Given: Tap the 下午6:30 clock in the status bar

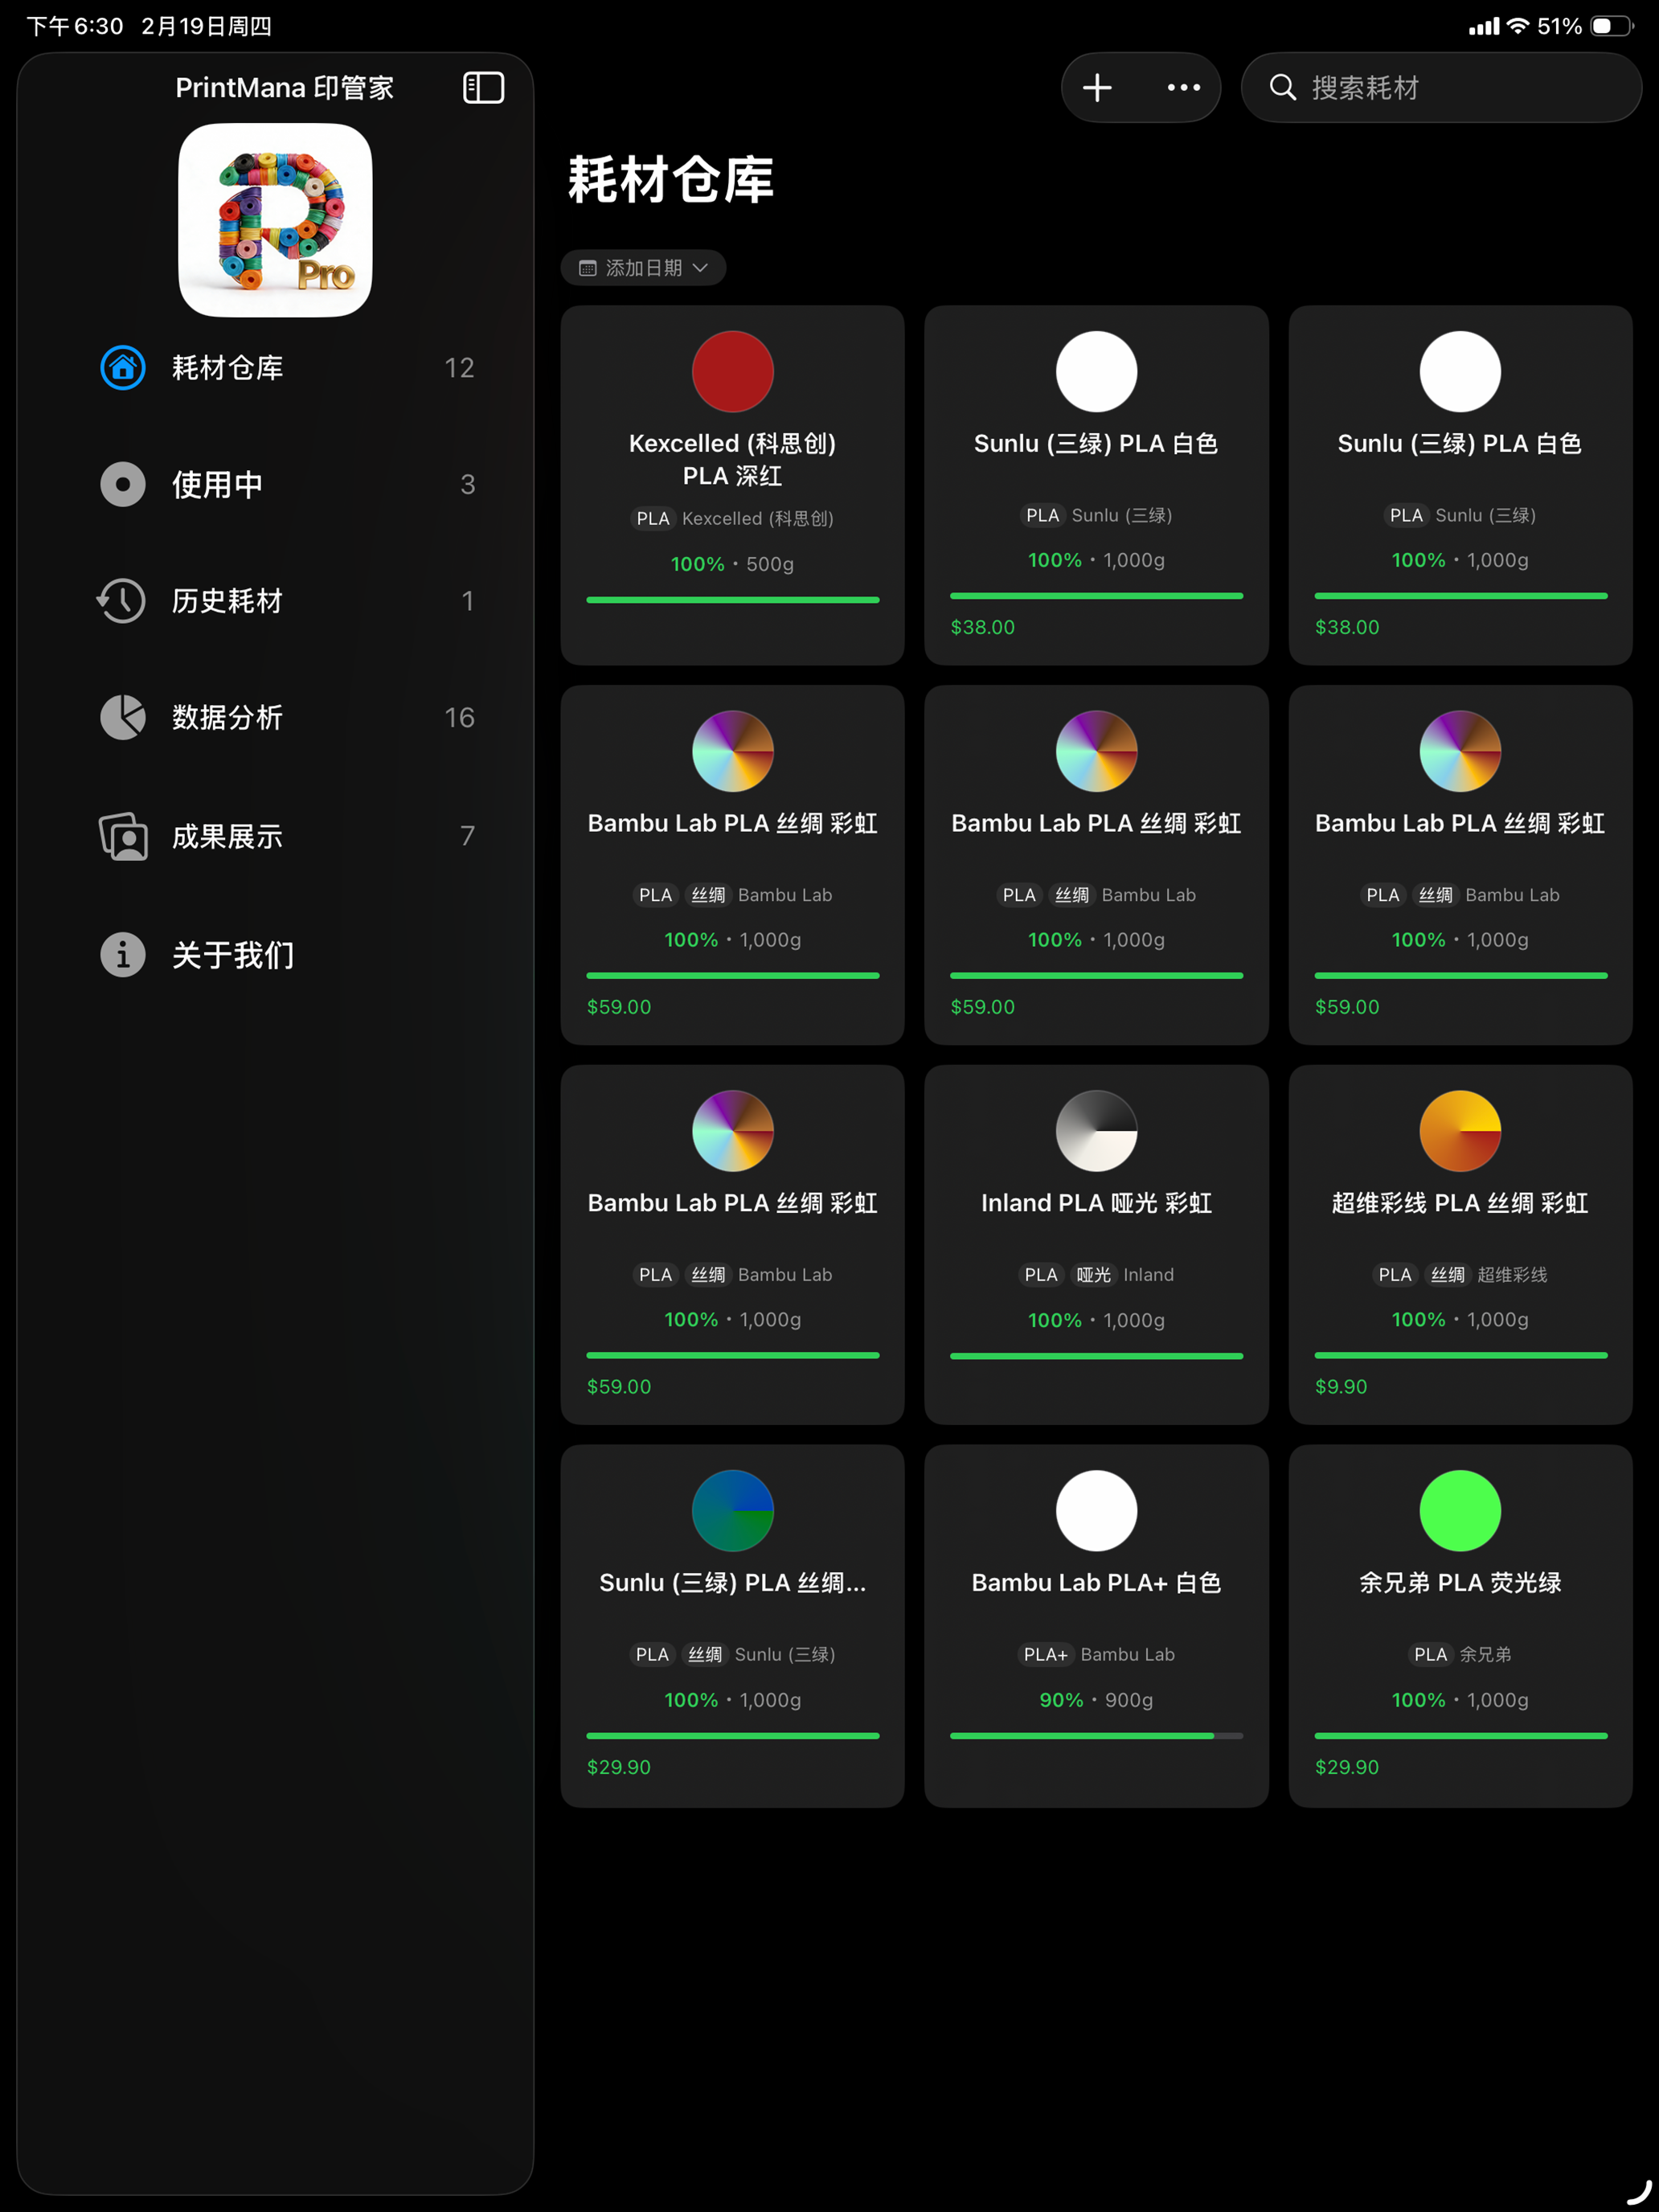Looking at the screenshot, I should 75,26.
